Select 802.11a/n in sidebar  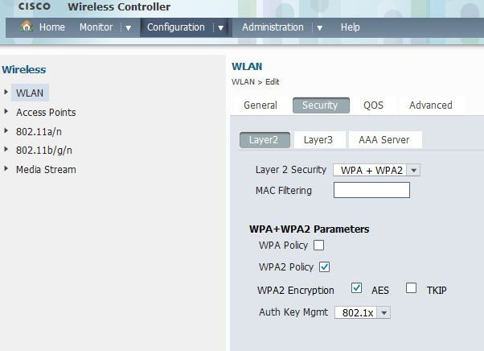(x=39, y=132)
